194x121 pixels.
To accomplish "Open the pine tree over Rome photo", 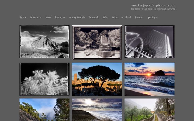I will coord(97,79).
